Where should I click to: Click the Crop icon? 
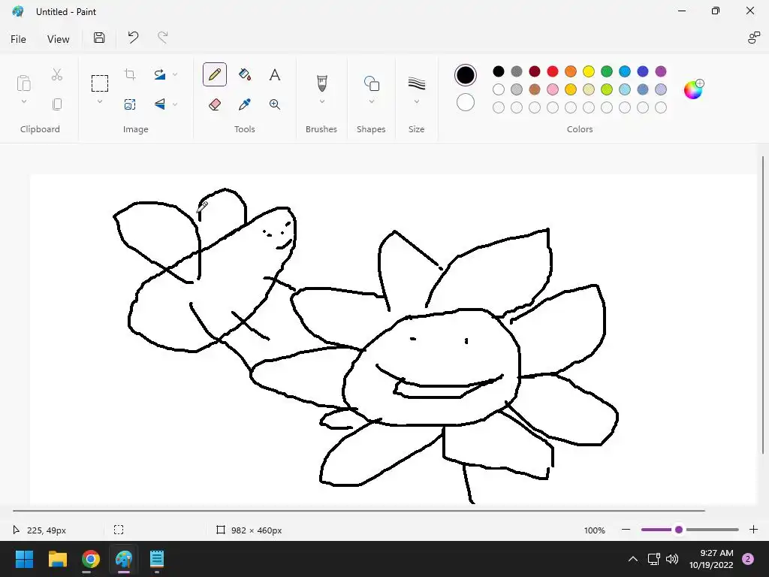[130, 74]
